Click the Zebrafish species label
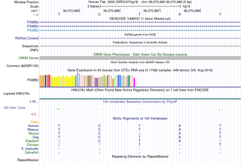 click(32, 153)
